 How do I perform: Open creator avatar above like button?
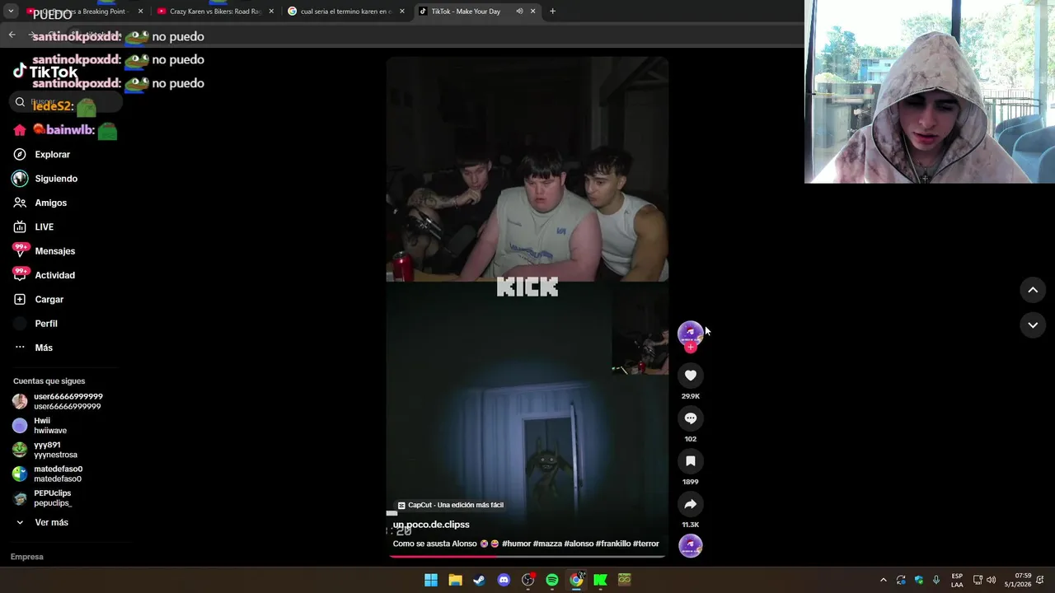[x=691, y=332]
